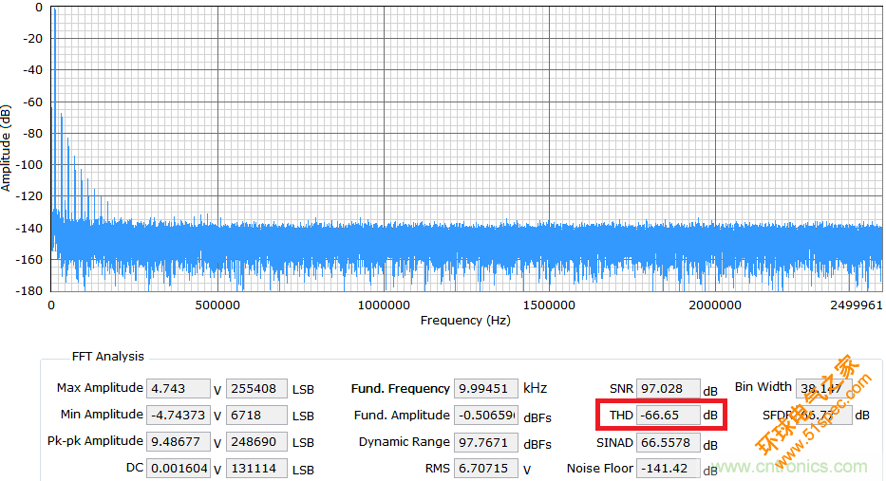The image size is (886, 481).
Task: Click the Dynamic Range label
Action: coord(405,441)
